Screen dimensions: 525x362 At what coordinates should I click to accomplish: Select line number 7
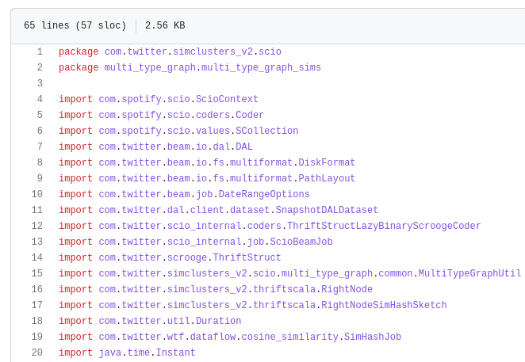coord(40,147)
